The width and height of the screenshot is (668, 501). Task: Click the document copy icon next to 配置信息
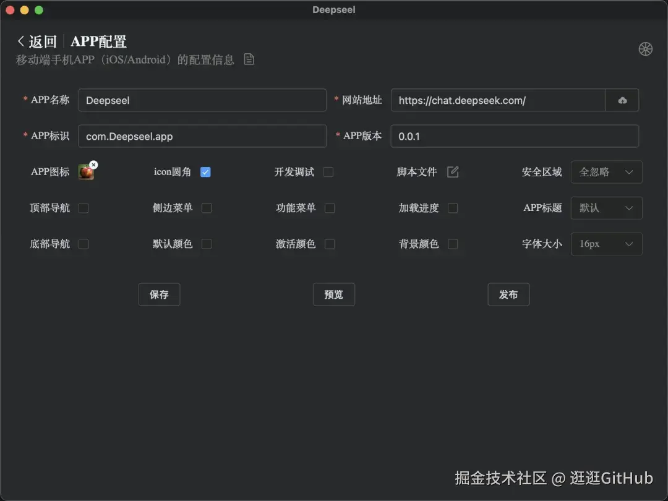249,59
